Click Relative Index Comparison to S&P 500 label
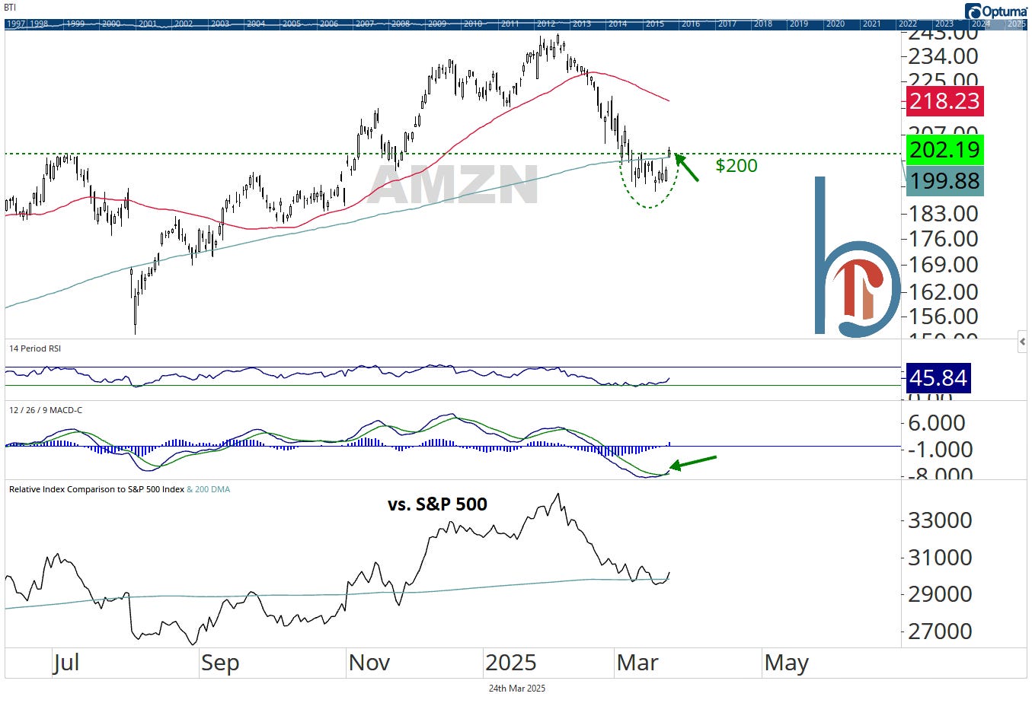This screenshot has width=1032, height=703. click(x=97, y=489)
